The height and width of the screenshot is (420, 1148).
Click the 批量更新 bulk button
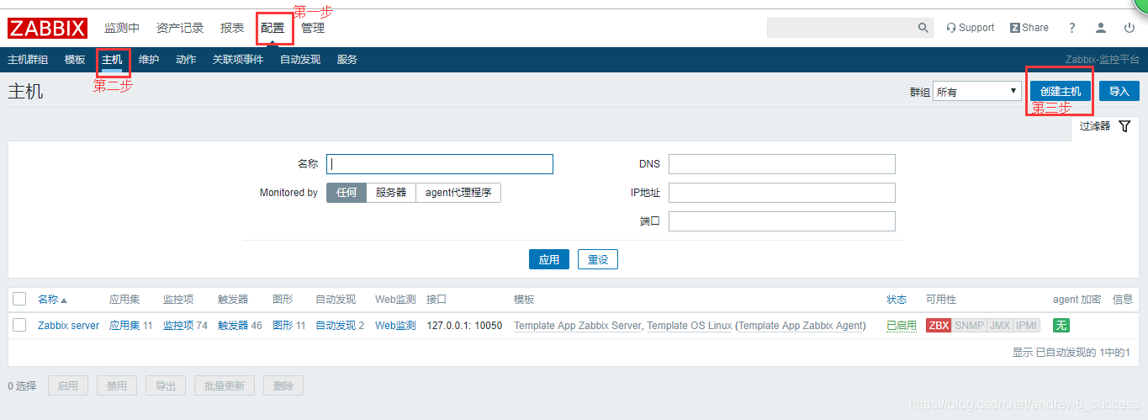[x=225, y=386]
